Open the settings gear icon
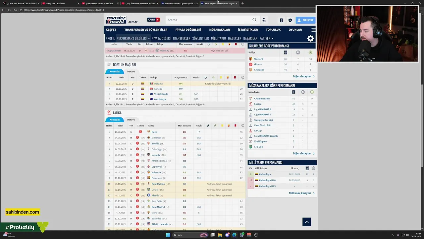 pyautogui.click(x=310, y=39)
